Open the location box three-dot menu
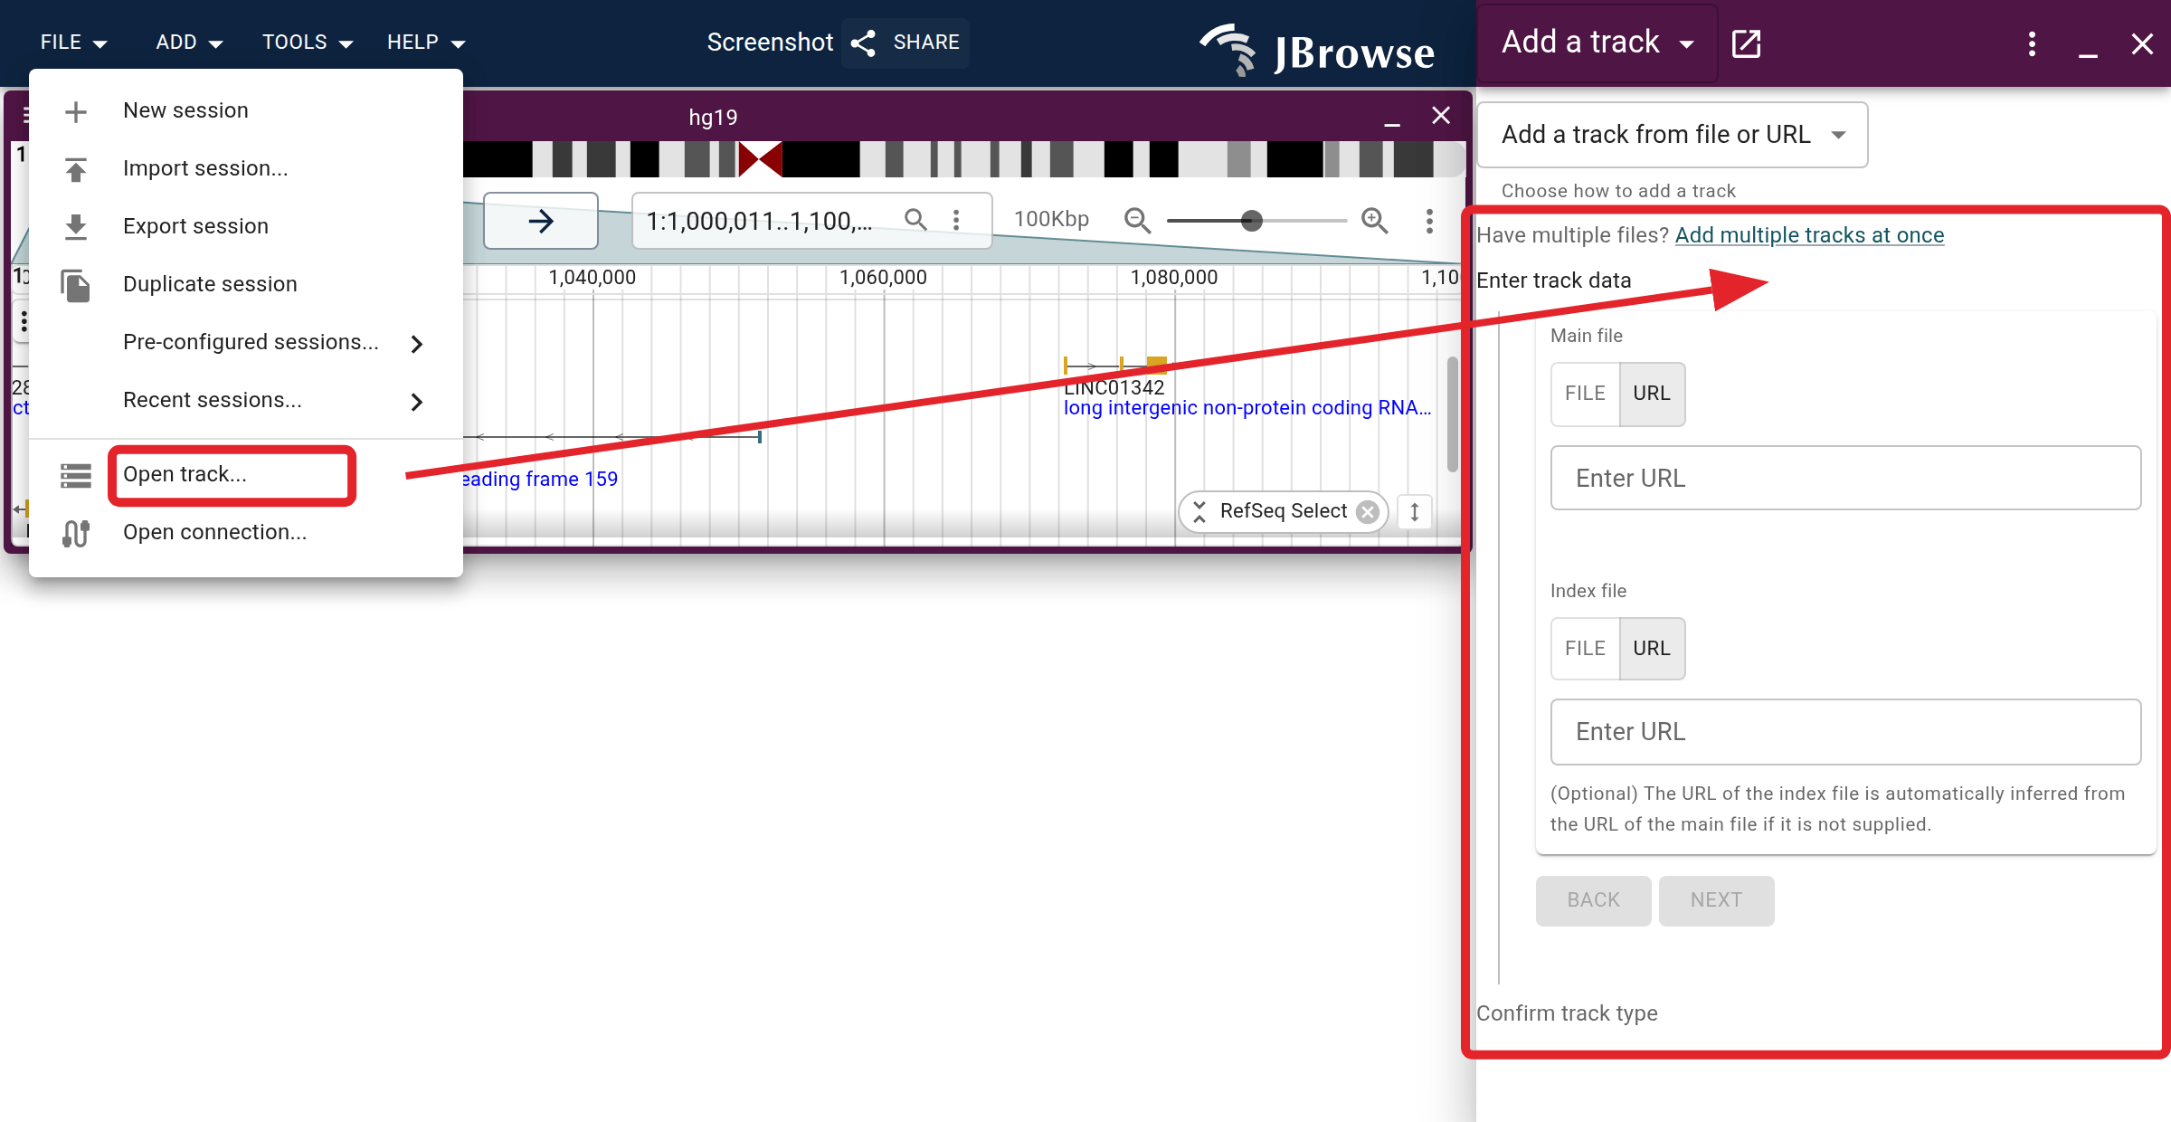The image size is (2171, 1122). [956, 220]
